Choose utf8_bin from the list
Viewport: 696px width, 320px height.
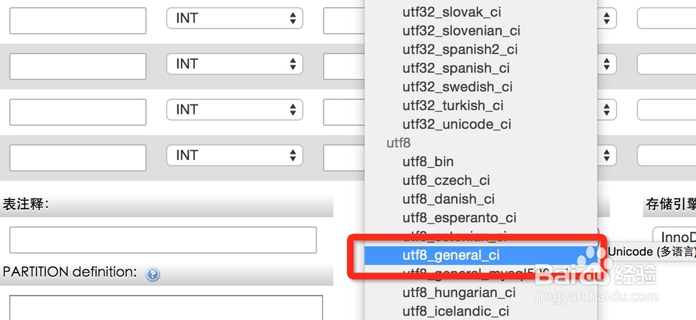(x=428, y=161)
